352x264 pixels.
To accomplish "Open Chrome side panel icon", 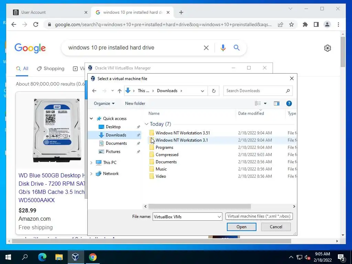I will pyautogui.click(x=316, y=24).
